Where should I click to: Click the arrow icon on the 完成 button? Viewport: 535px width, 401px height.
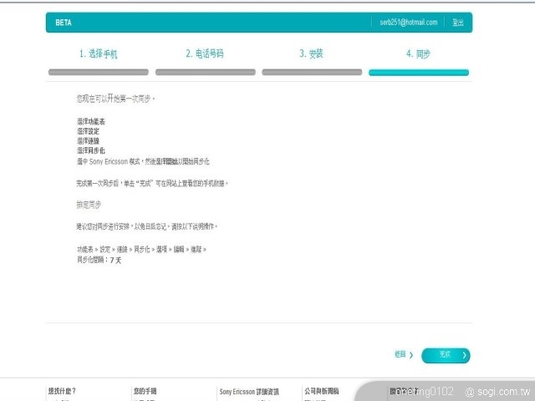pyautogui.click(x=464, y=355)
